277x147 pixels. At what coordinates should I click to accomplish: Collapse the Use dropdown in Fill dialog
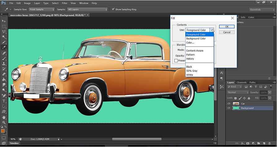point(212,30)
